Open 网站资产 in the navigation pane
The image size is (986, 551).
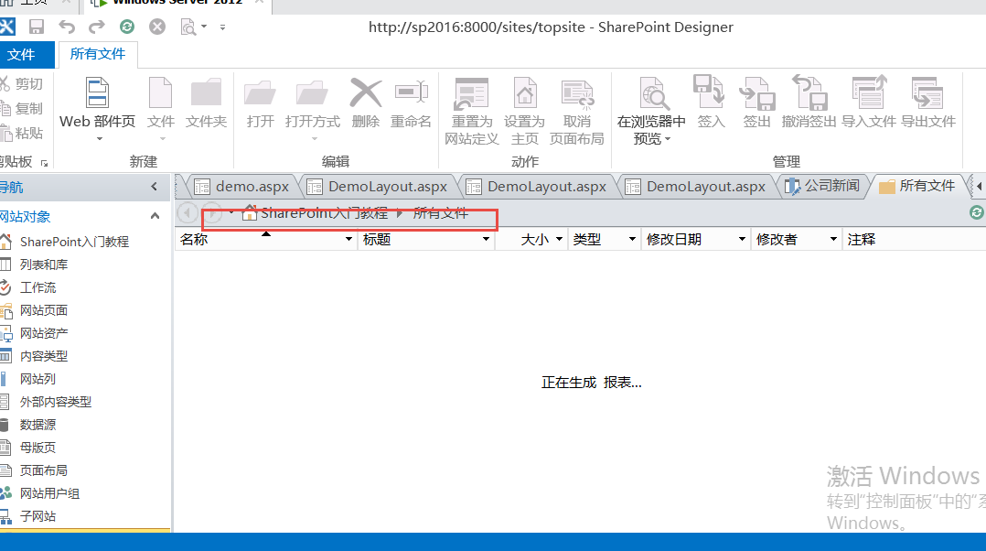click(x=43, y=333)
